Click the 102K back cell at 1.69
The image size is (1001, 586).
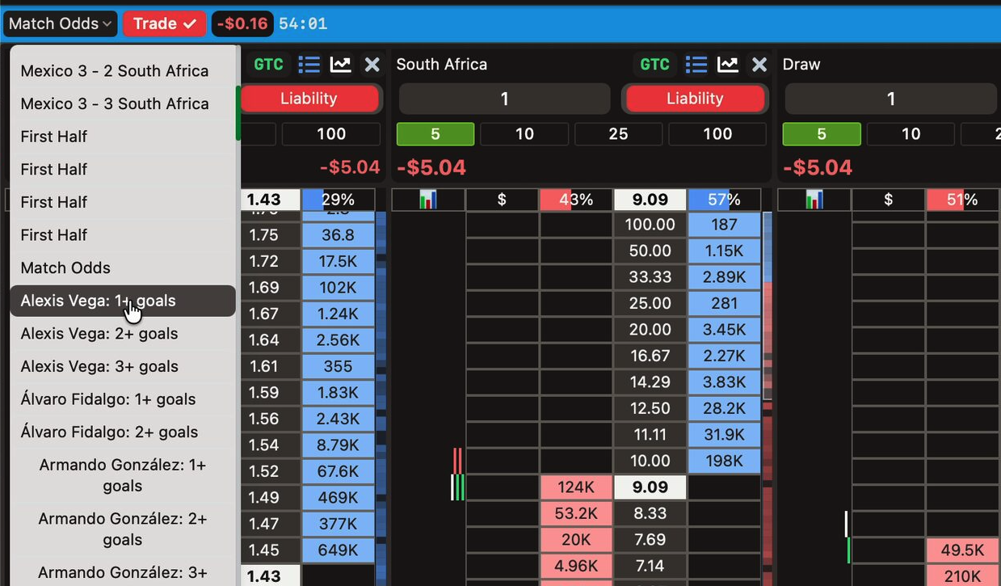338,288
